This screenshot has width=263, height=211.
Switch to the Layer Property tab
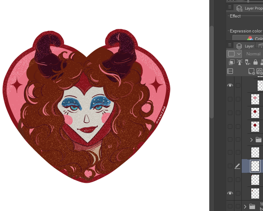(248, 8)
